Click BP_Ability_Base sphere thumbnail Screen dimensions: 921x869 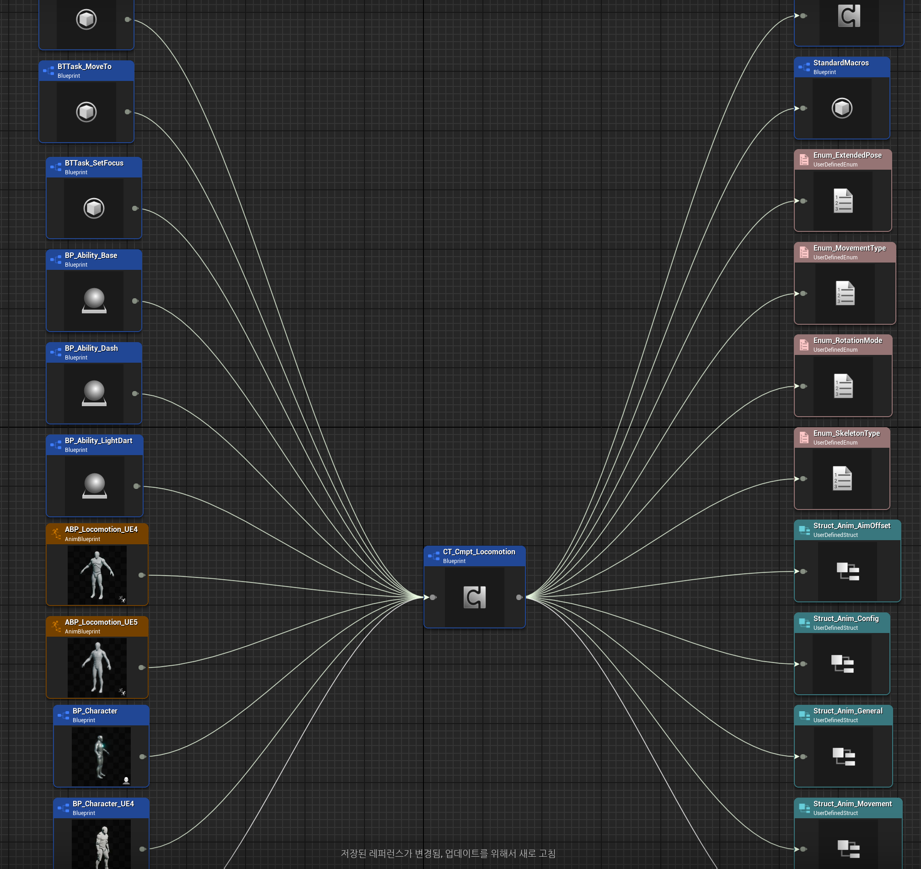(94, 301)
